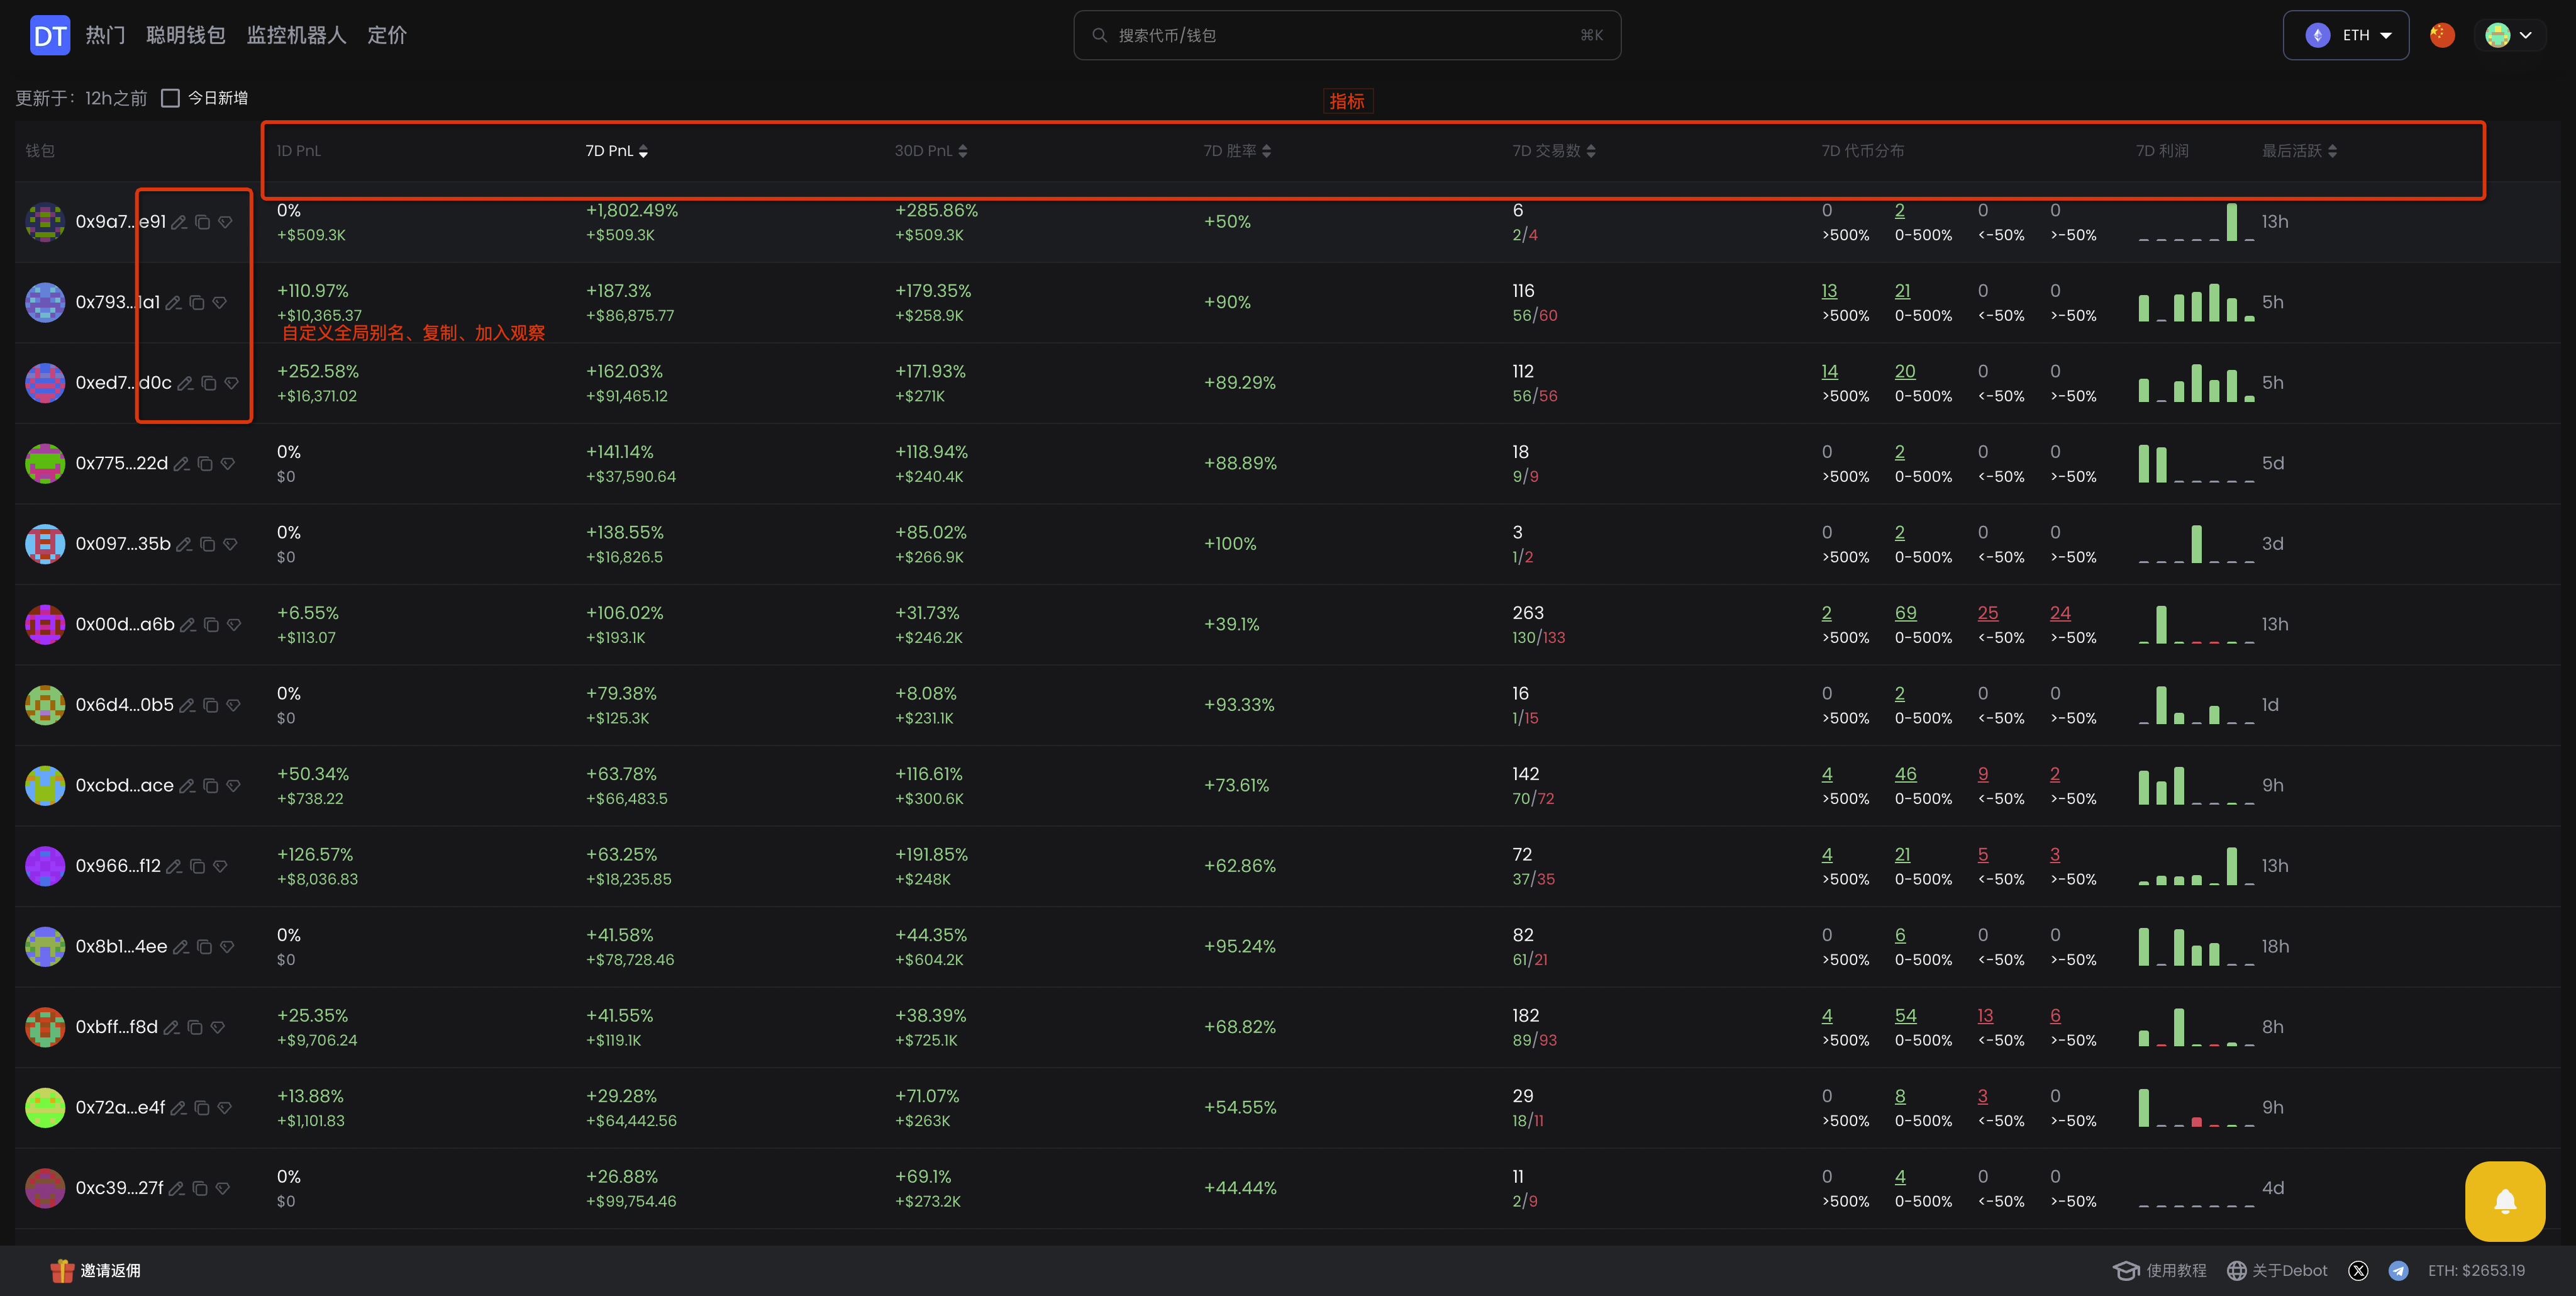Sort by 7D 胜率 column
Image resolution: width=2576 pixels, height=1296 pixels.
pos(1237,151)
